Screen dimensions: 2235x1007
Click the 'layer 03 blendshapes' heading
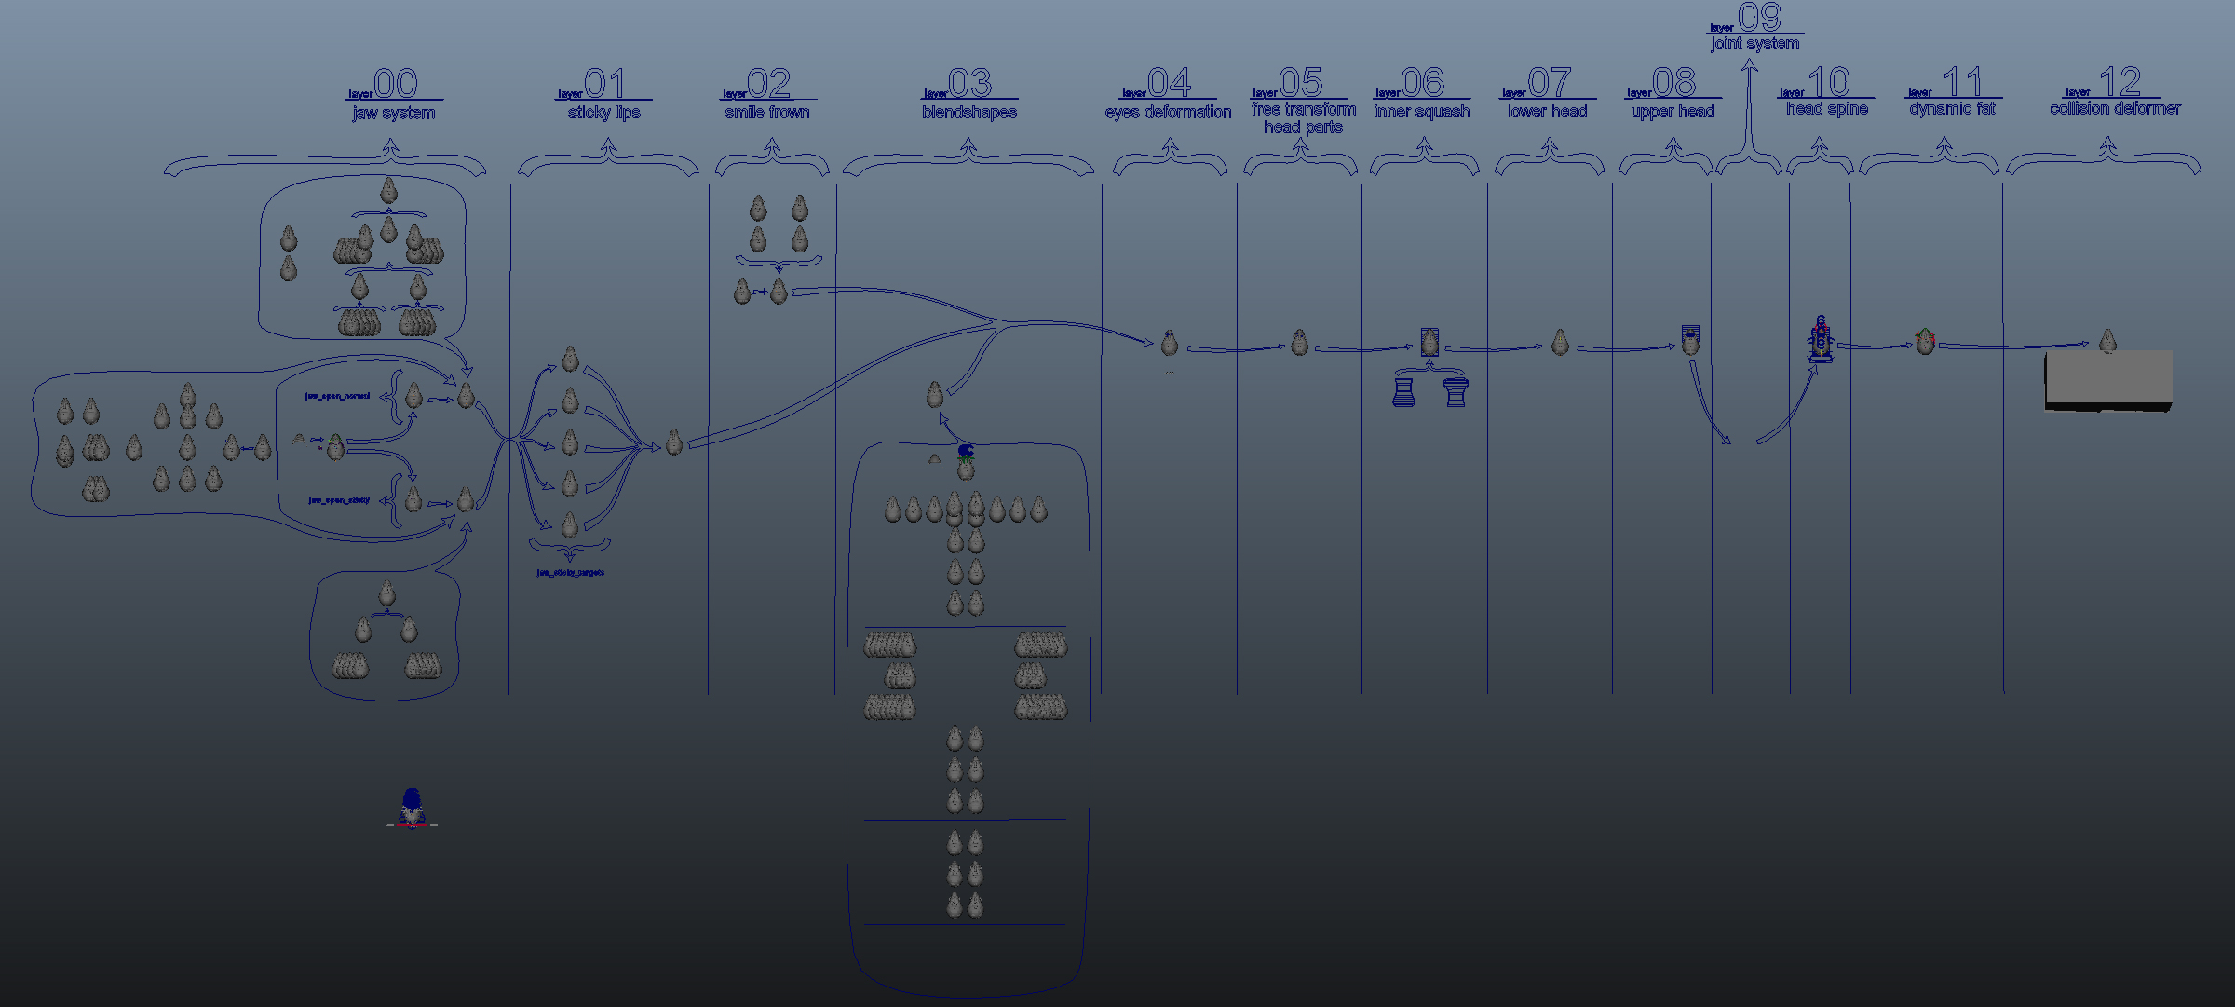pyautogui.click(x=969, y=94)
